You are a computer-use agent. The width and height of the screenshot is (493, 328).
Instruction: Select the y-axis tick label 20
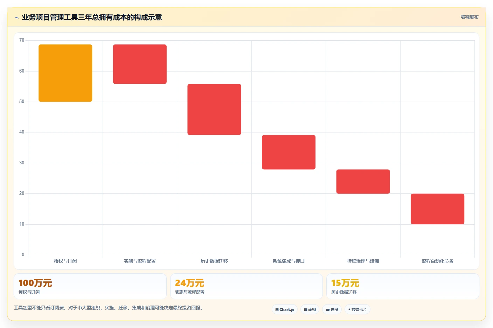tap(22, 193)
